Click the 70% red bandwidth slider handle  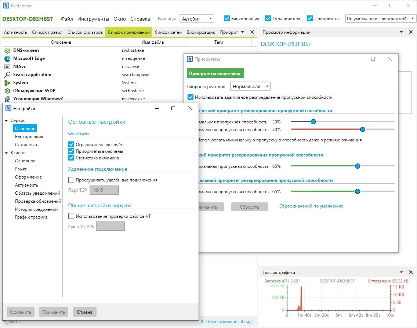pos(362,129)
